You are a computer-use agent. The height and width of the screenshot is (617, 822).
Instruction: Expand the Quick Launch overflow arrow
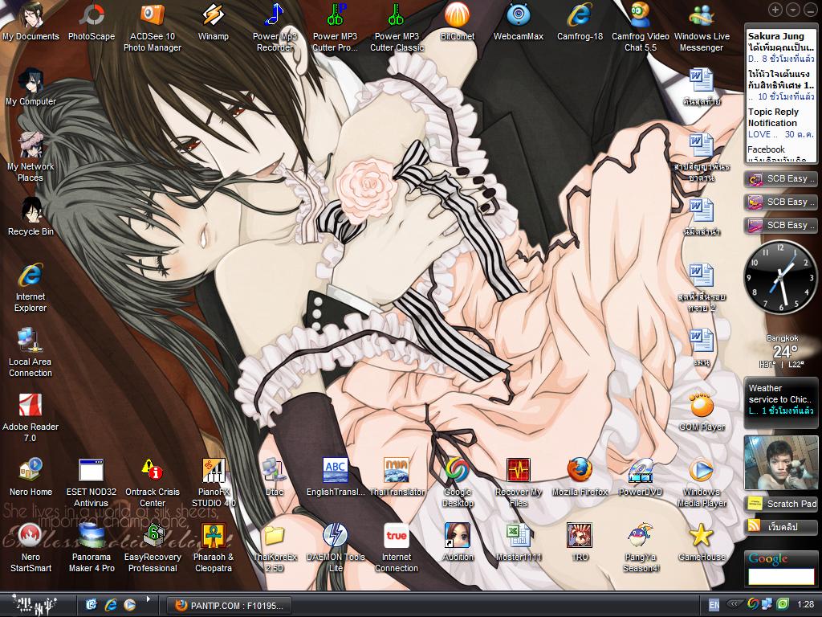coord(149,599)
